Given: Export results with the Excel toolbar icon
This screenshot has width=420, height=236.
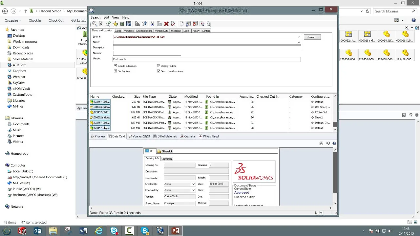Looking at the screenshot, I should point(122,24).
